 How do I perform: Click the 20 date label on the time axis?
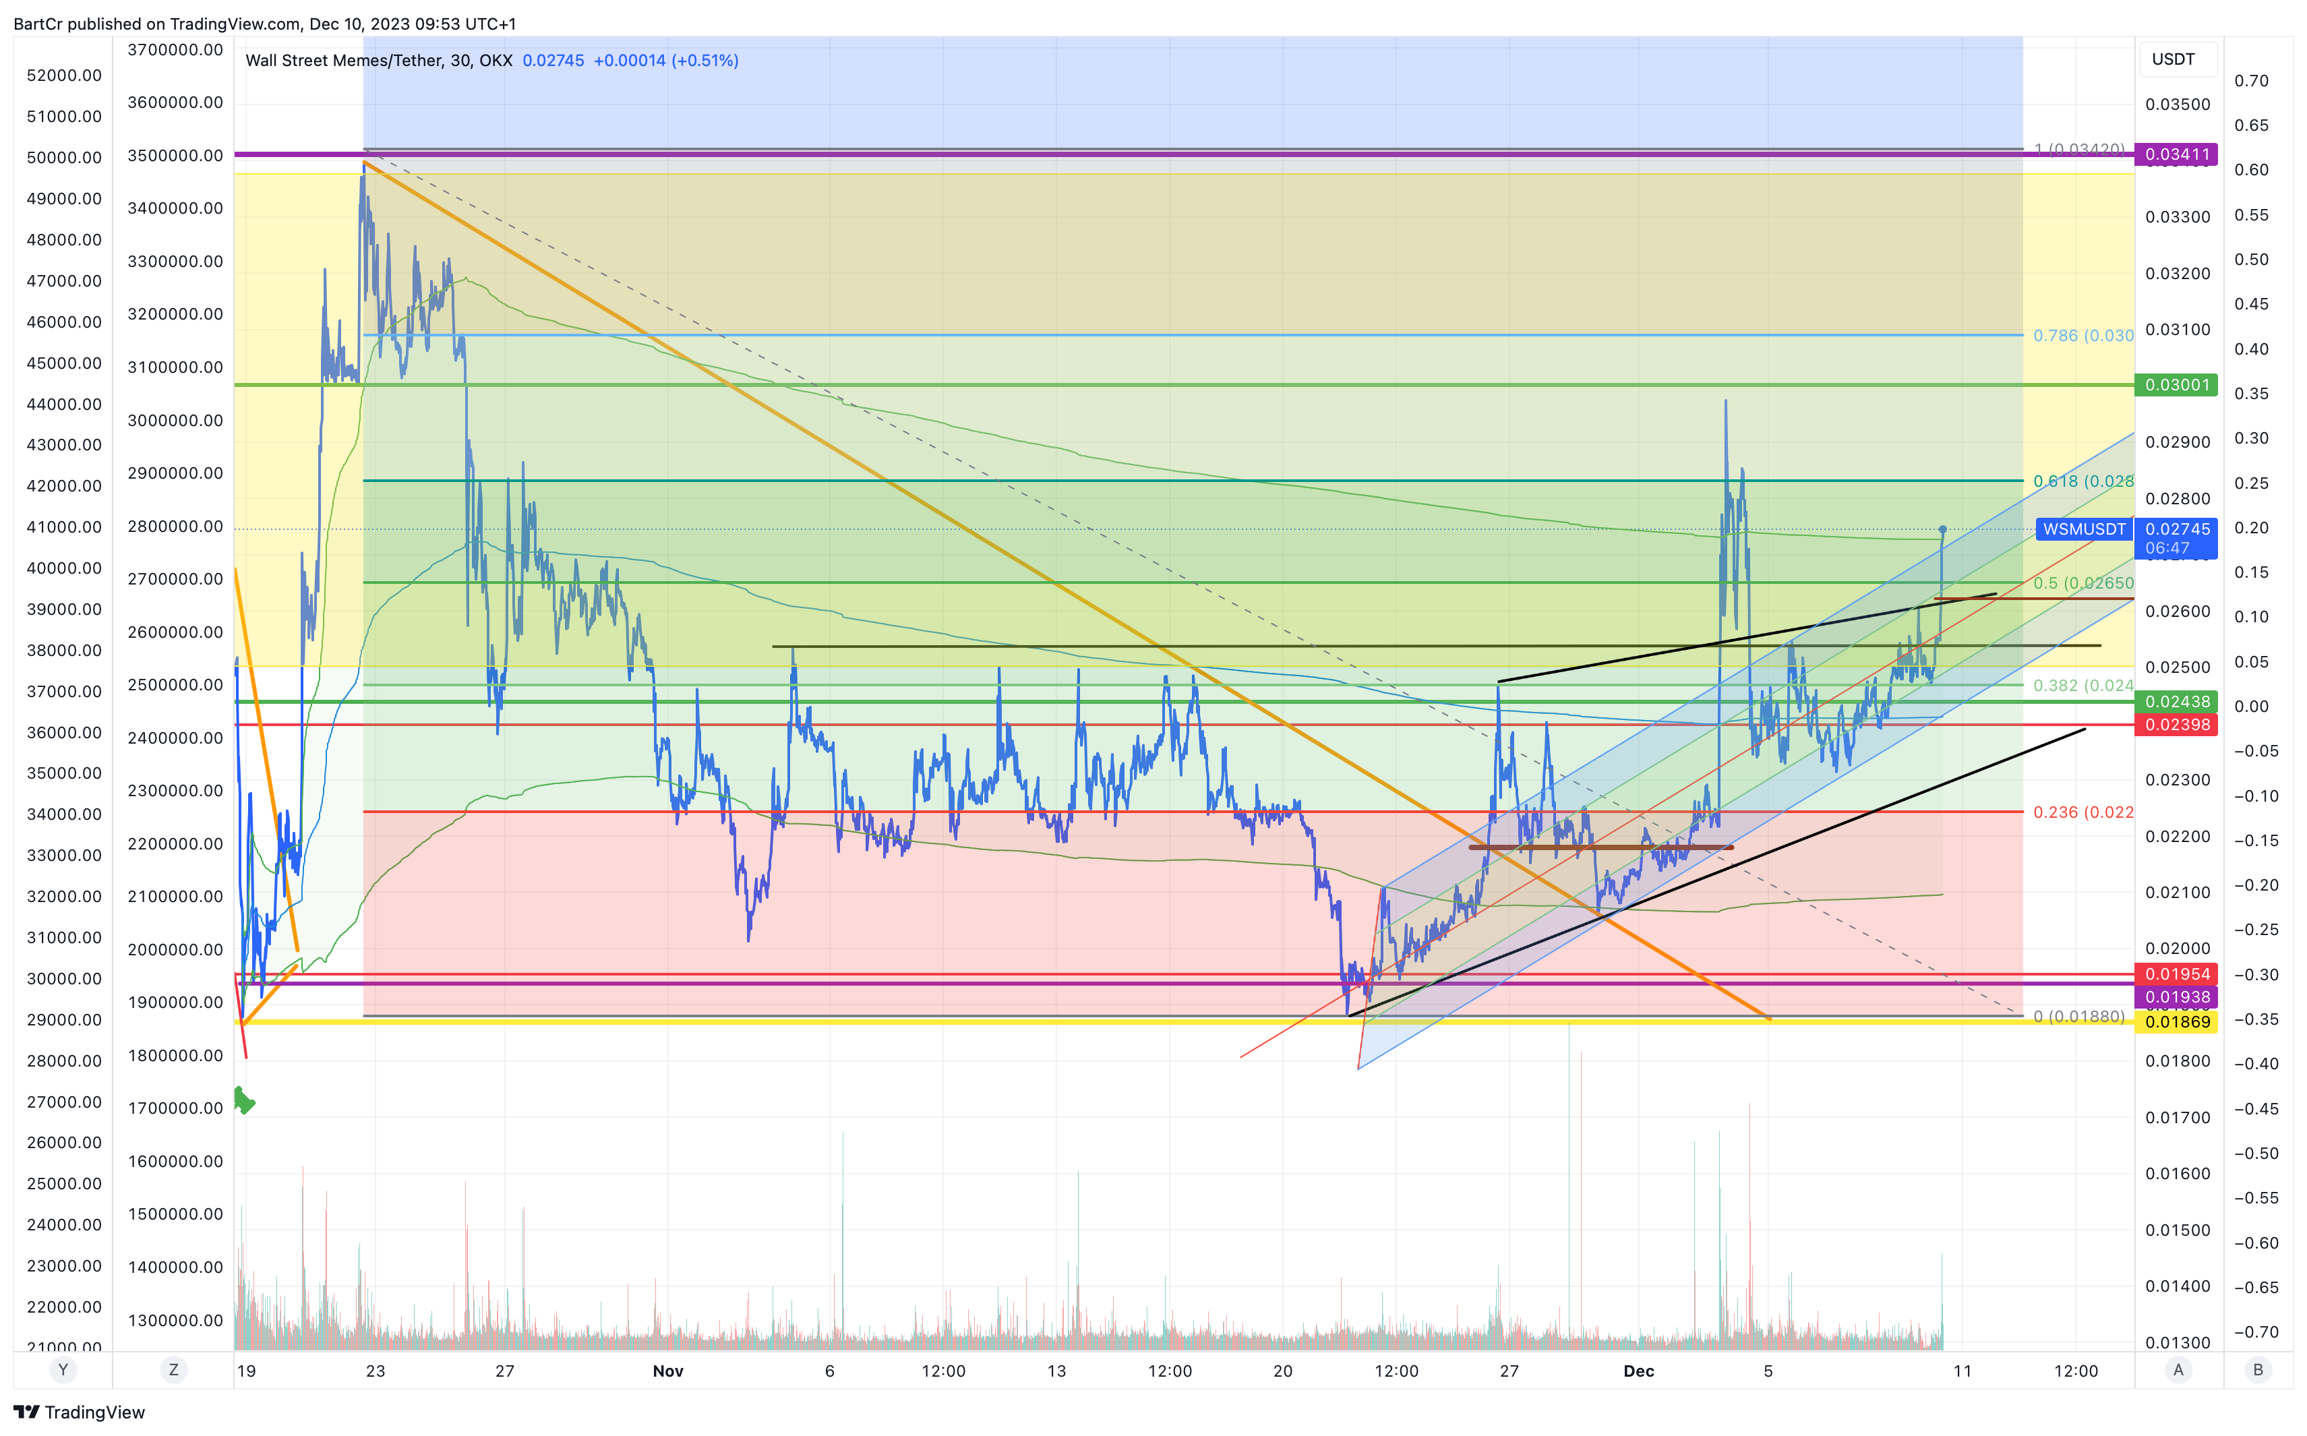[x=1282, y=1371]
